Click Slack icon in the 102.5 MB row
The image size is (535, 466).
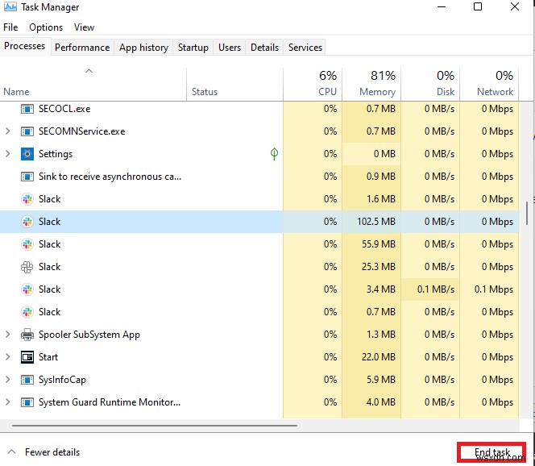27,222
